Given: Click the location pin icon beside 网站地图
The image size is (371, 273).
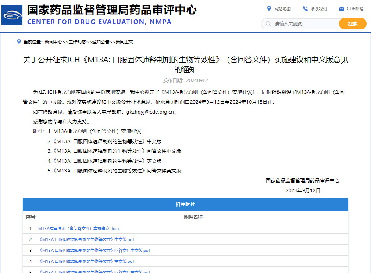Looking at the screenshot, I should click(x=269, y=8).
